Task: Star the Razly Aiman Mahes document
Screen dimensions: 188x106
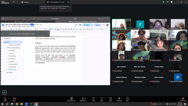Action: (36, 24)
